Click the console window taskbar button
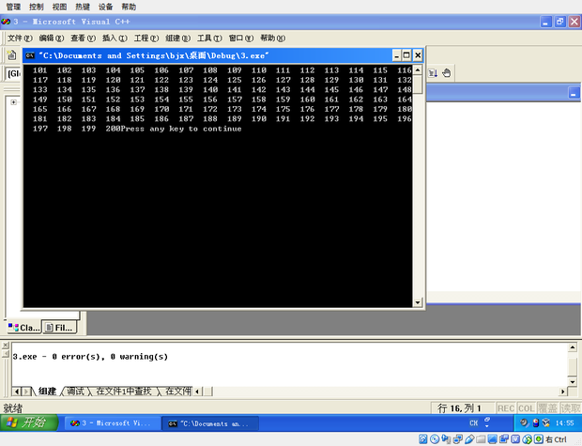The image size is (582, 446). pyautogui.click(x=210, y=423)
